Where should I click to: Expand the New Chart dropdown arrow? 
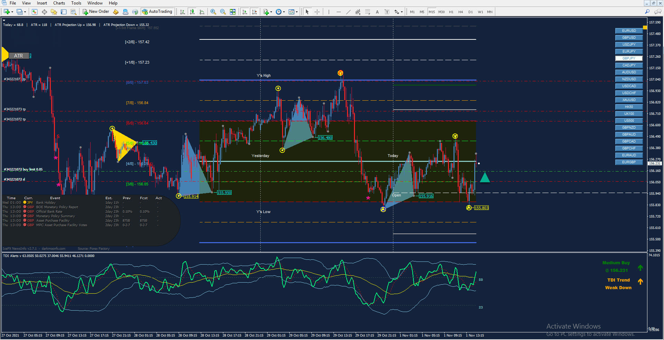click(12, 12)
